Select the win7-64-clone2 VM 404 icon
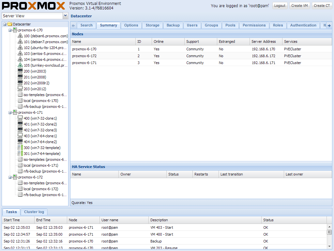The width and height of the screenshot is (334, 251). coord(20,142)
